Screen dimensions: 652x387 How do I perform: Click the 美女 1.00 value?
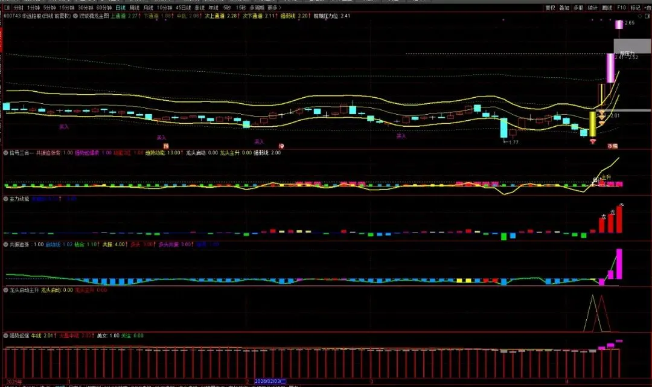click(108, 336)
